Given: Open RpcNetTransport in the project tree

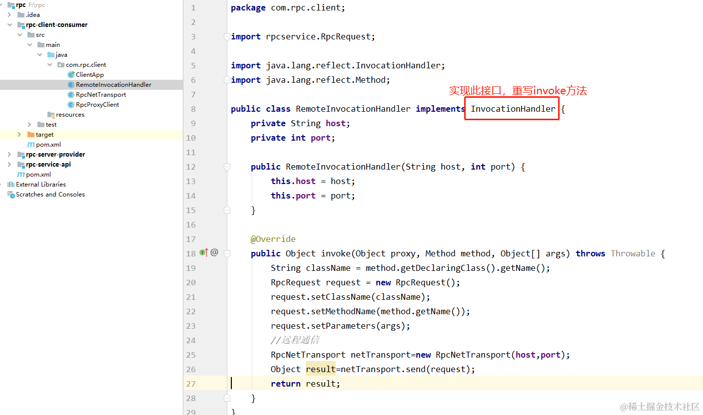Looking at the screenshot, I should 101,95.
